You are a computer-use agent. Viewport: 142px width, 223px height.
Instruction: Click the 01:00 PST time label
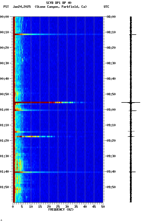click(4, 110)
